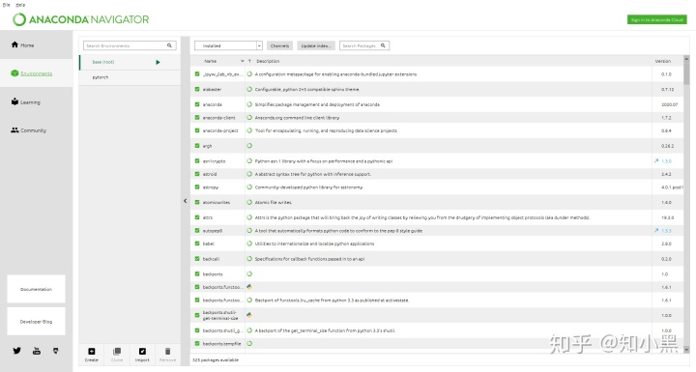Uncheck the anaconda package checkbox
The image size is (696, 372).
click(197, 104)
